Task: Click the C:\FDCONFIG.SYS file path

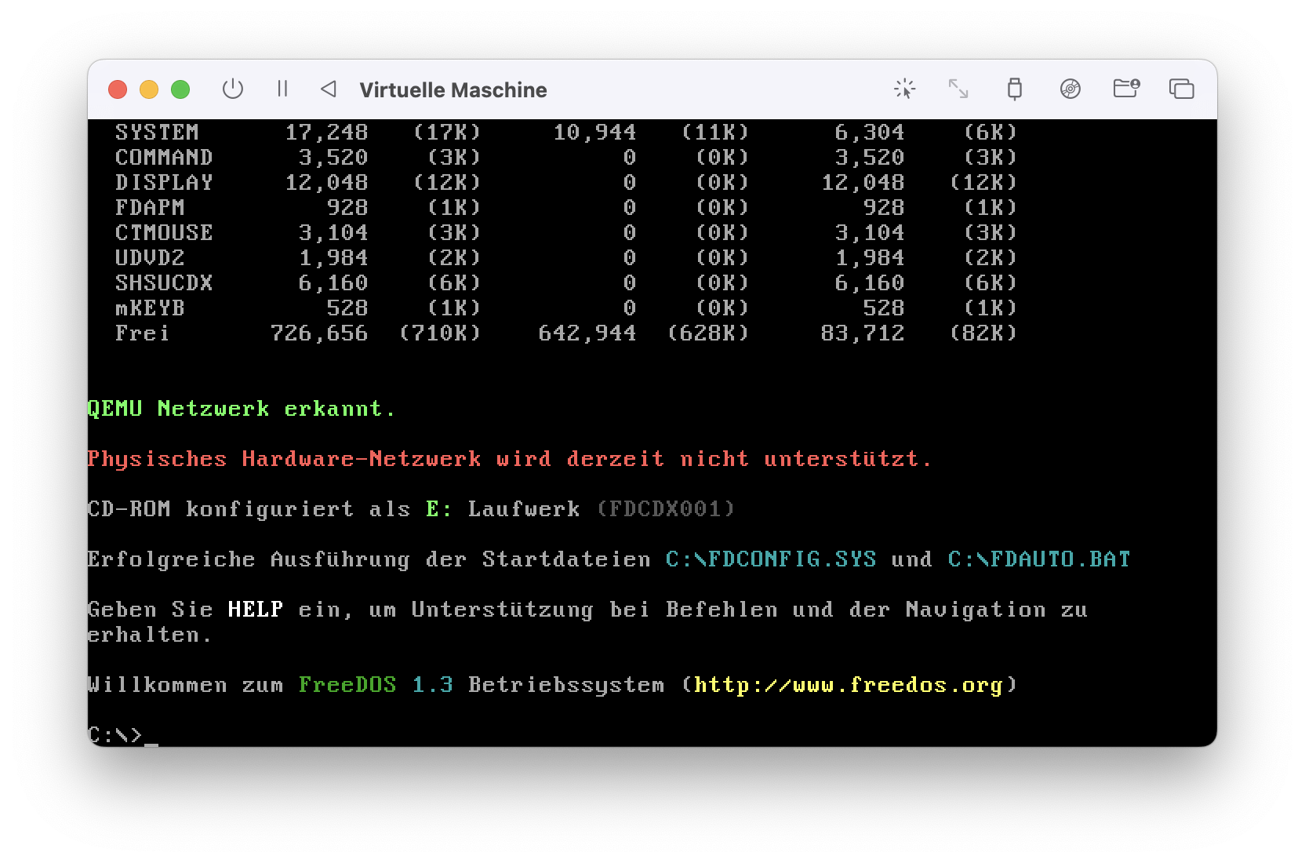Action: pyautogui.click(x=770, y=559)
